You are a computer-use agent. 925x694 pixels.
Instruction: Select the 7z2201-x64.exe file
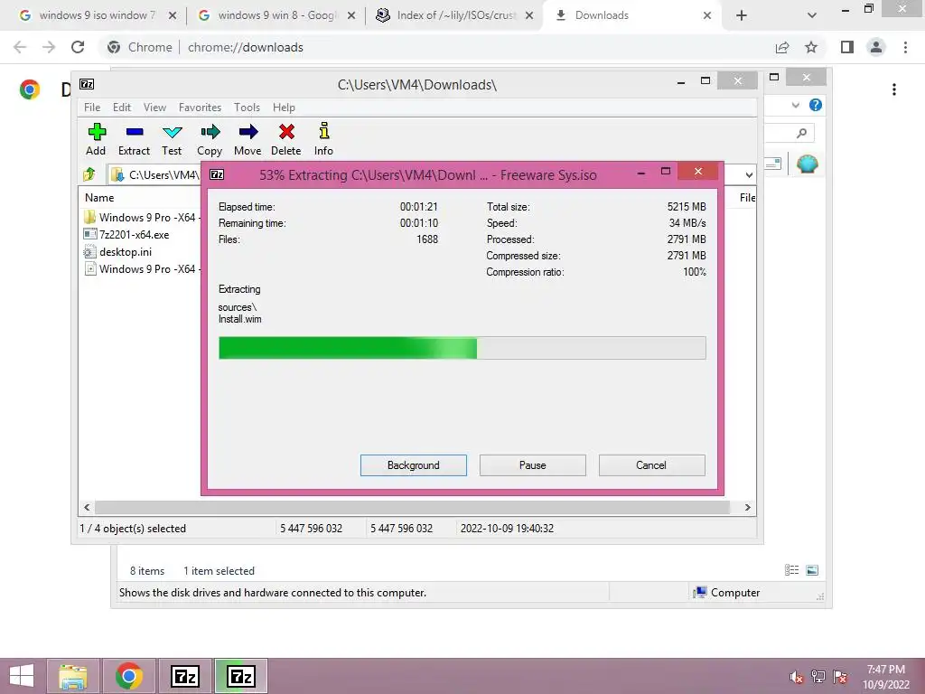click(126, 234)
